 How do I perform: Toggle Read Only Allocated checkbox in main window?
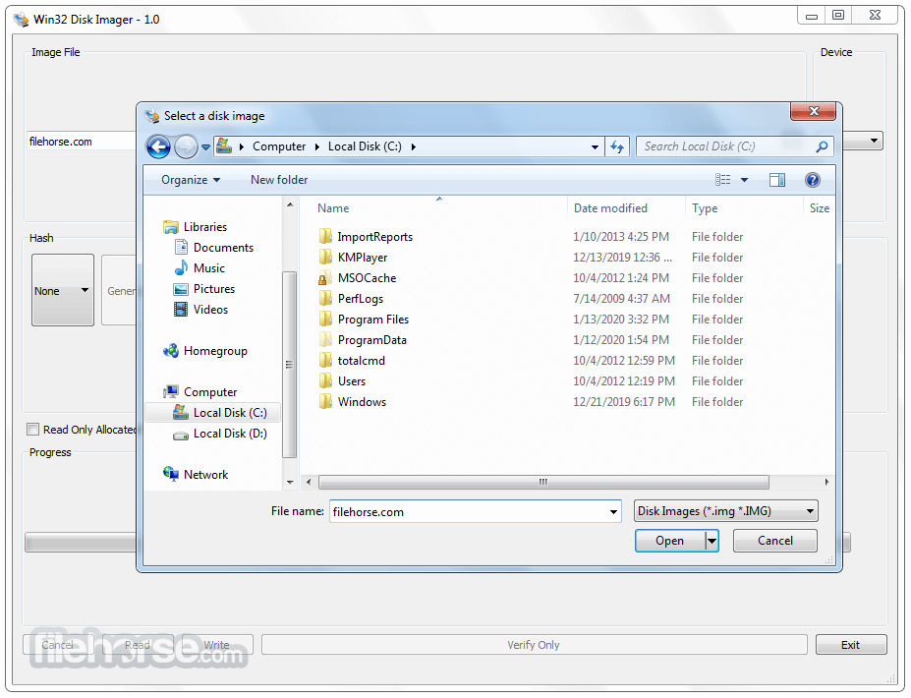33,430
